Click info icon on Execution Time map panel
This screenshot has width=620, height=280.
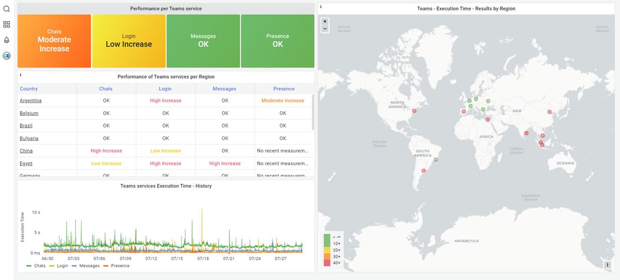[321, 7]
